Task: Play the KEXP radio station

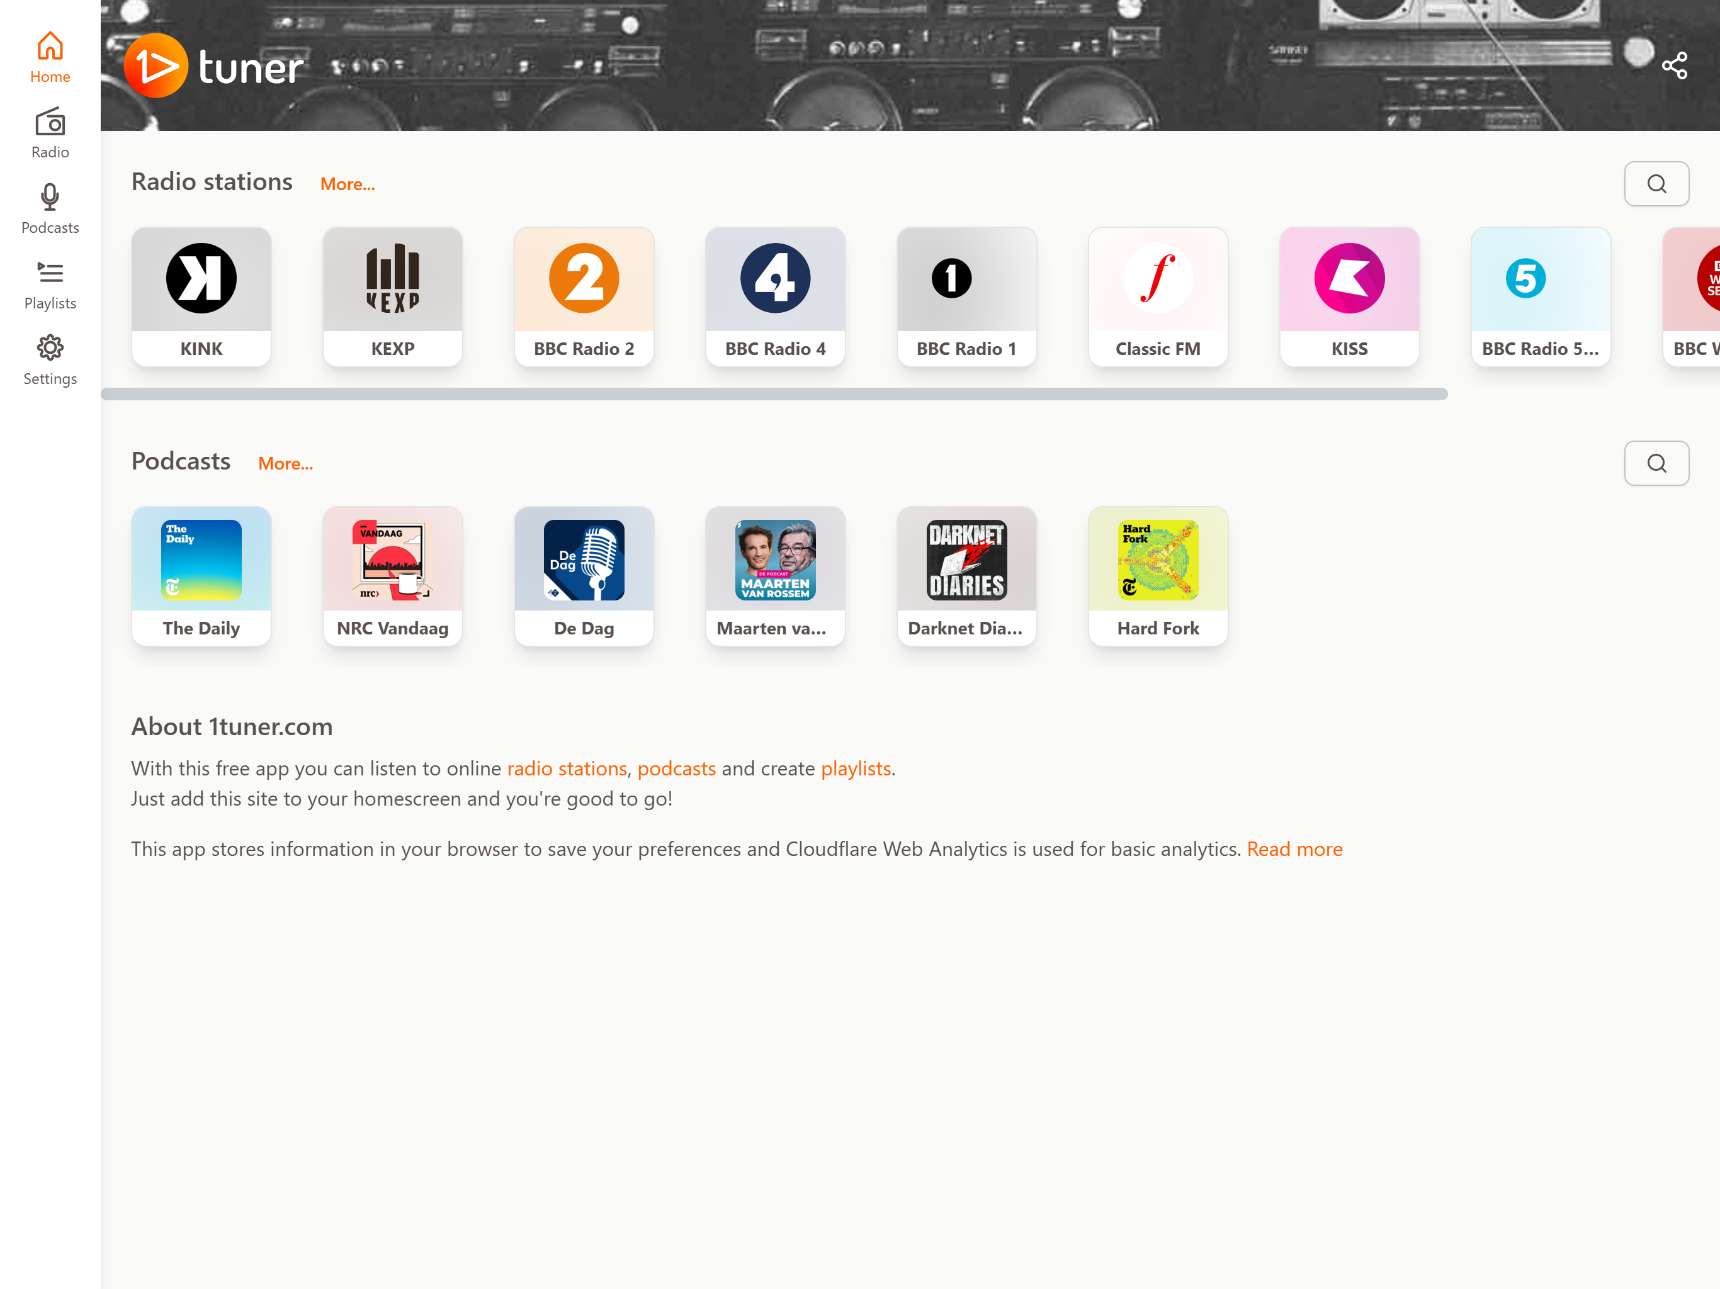Action: tap(393, 296)
